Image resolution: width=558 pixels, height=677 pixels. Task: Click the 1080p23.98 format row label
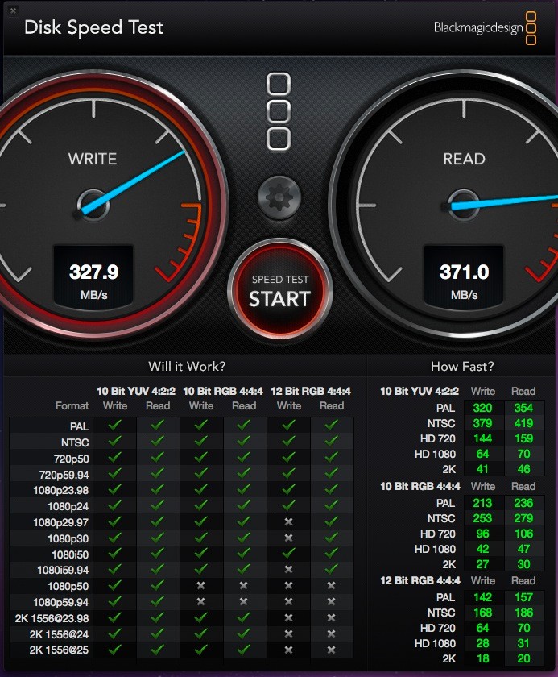[x=61, y=491]
